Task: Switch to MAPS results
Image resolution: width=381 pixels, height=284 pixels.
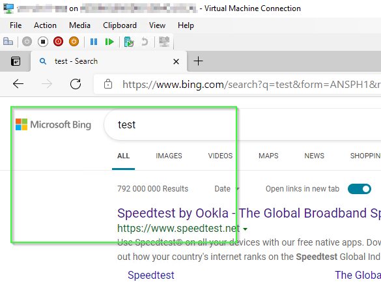Action: pos(268,156)
